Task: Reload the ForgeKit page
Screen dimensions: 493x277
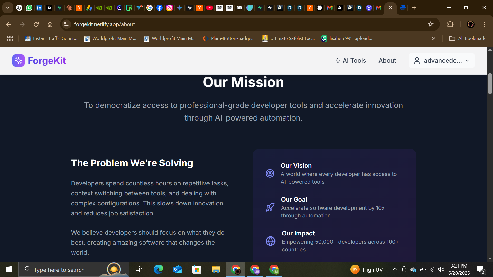Action: point(36,24)
